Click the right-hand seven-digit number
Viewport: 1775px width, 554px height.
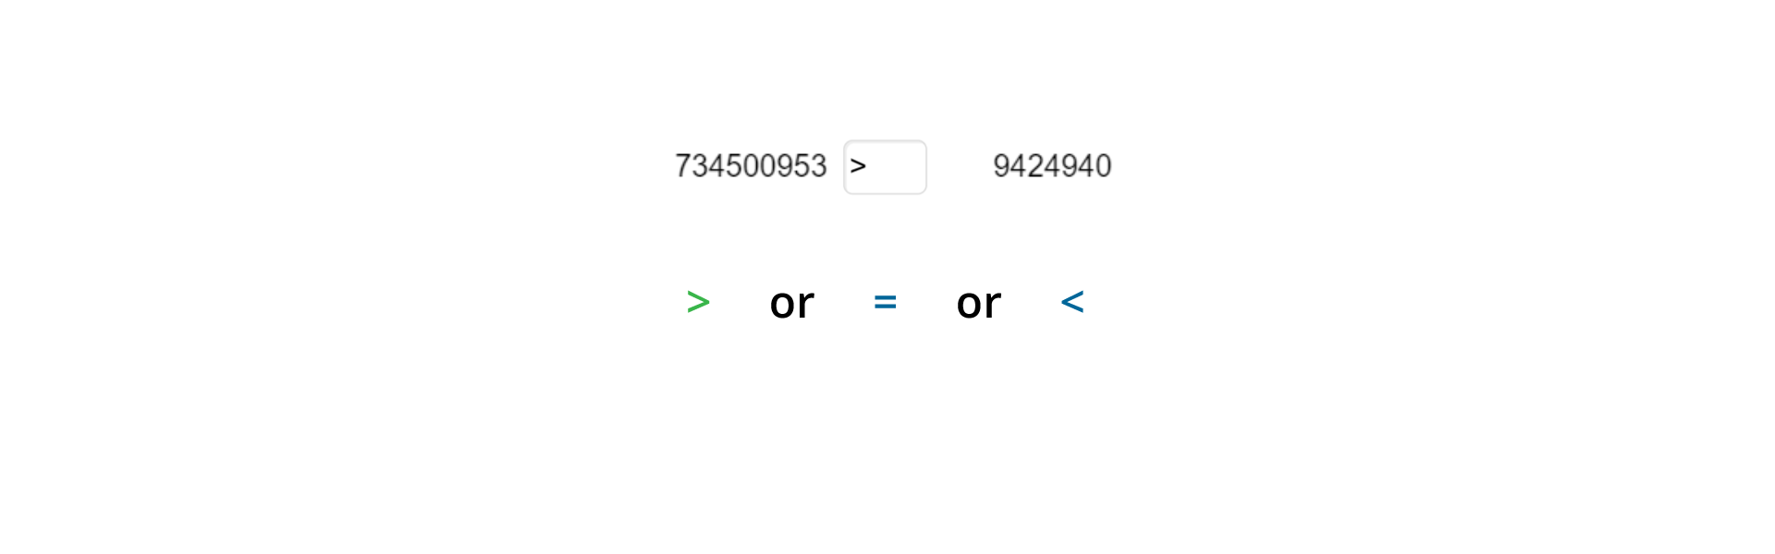pyautogui.click(x=1051, y=166)
